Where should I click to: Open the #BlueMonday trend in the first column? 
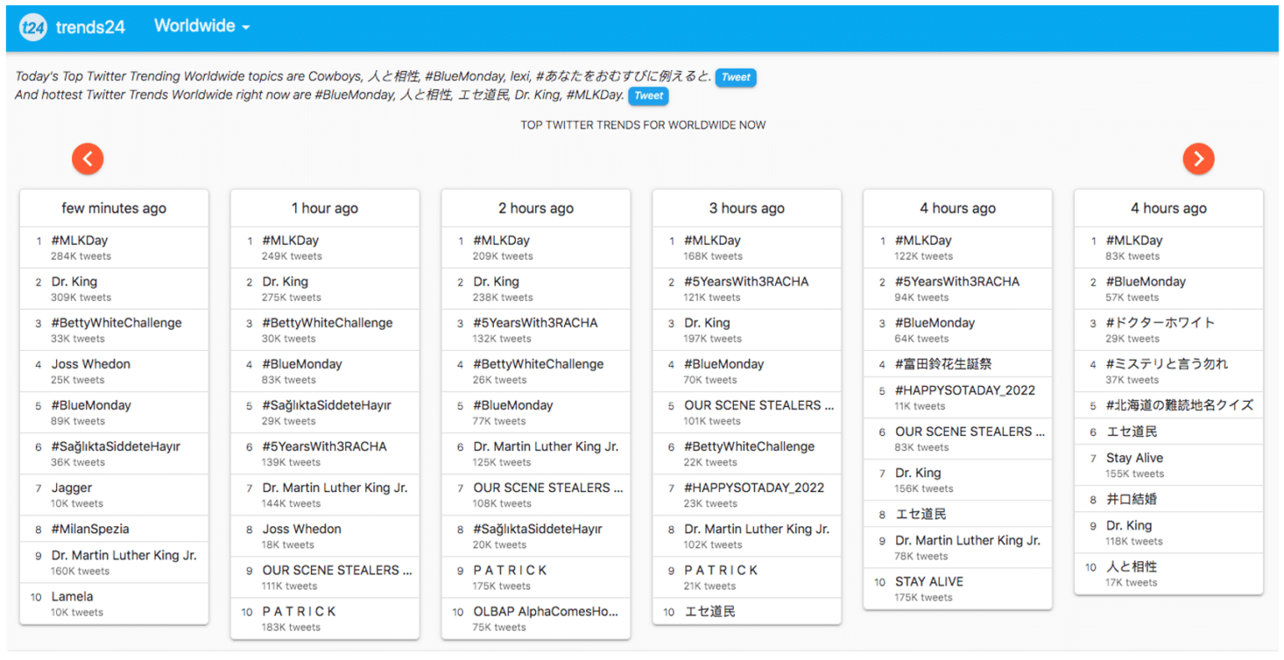tap(89, 405)
